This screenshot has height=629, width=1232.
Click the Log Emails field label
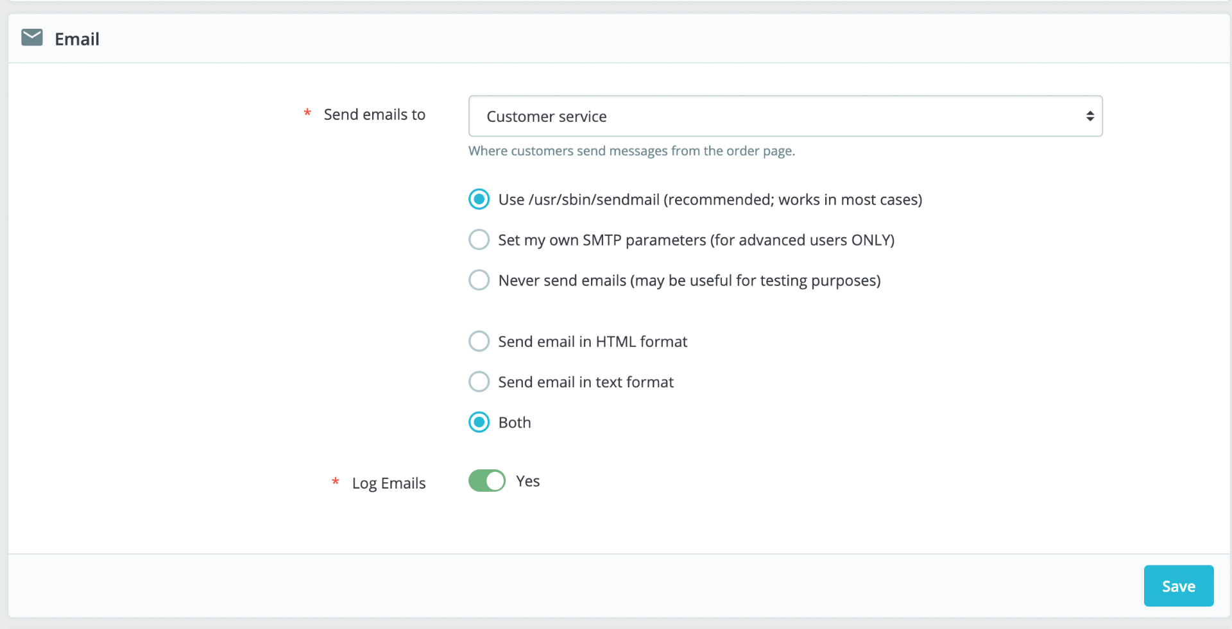(x=388, y=483)
